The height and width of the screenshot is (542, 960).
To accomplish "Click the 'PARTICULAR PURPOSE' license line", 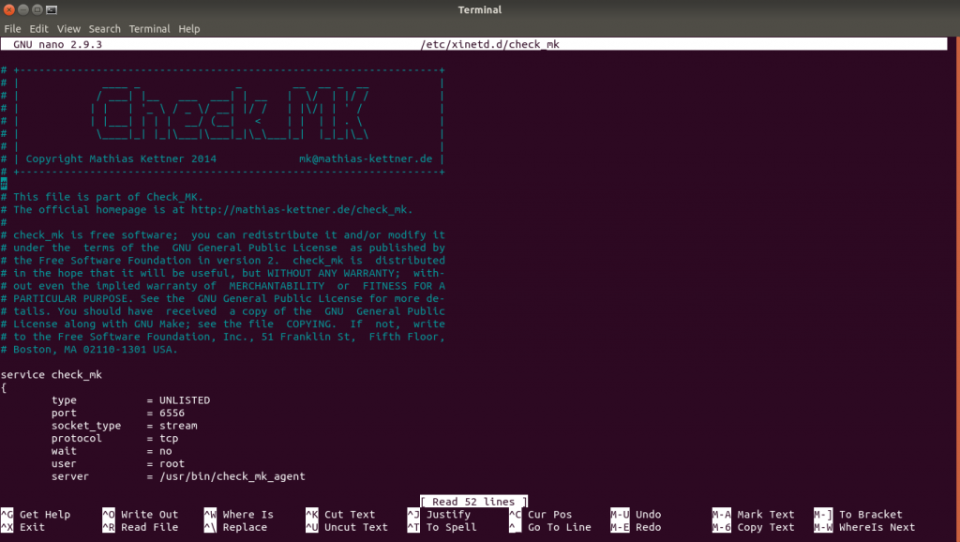I will pyautogui.click(x=223, y=298).
